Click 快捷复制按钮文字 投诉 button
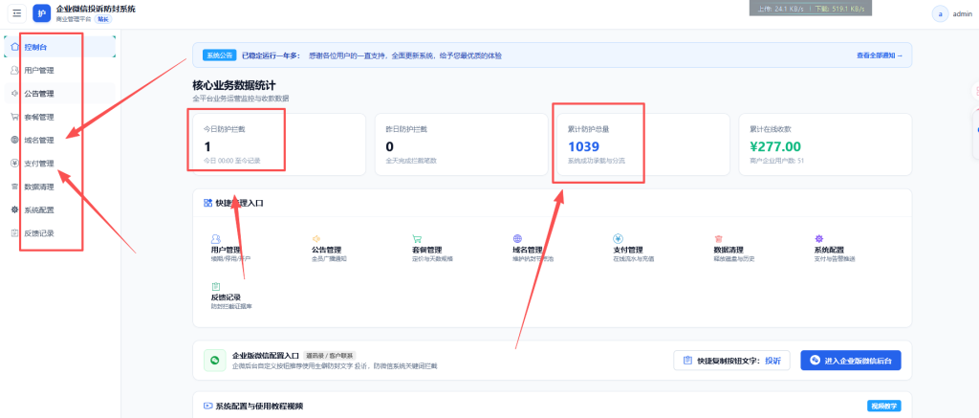Image resolution: width=979 pixels, height=418 pixels. click(731, 361)
